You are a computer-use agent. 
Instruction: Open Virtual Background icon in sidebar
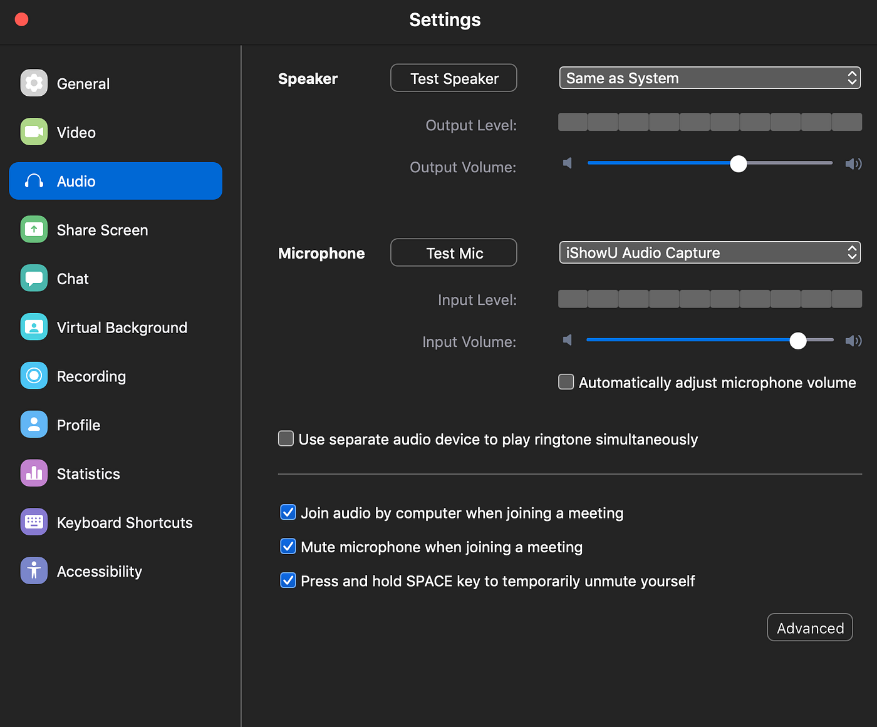tap(34, 327)
